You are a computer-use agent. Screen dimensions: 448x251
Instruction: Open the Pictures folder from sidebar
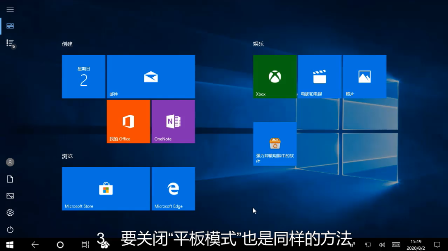[10, 196]
